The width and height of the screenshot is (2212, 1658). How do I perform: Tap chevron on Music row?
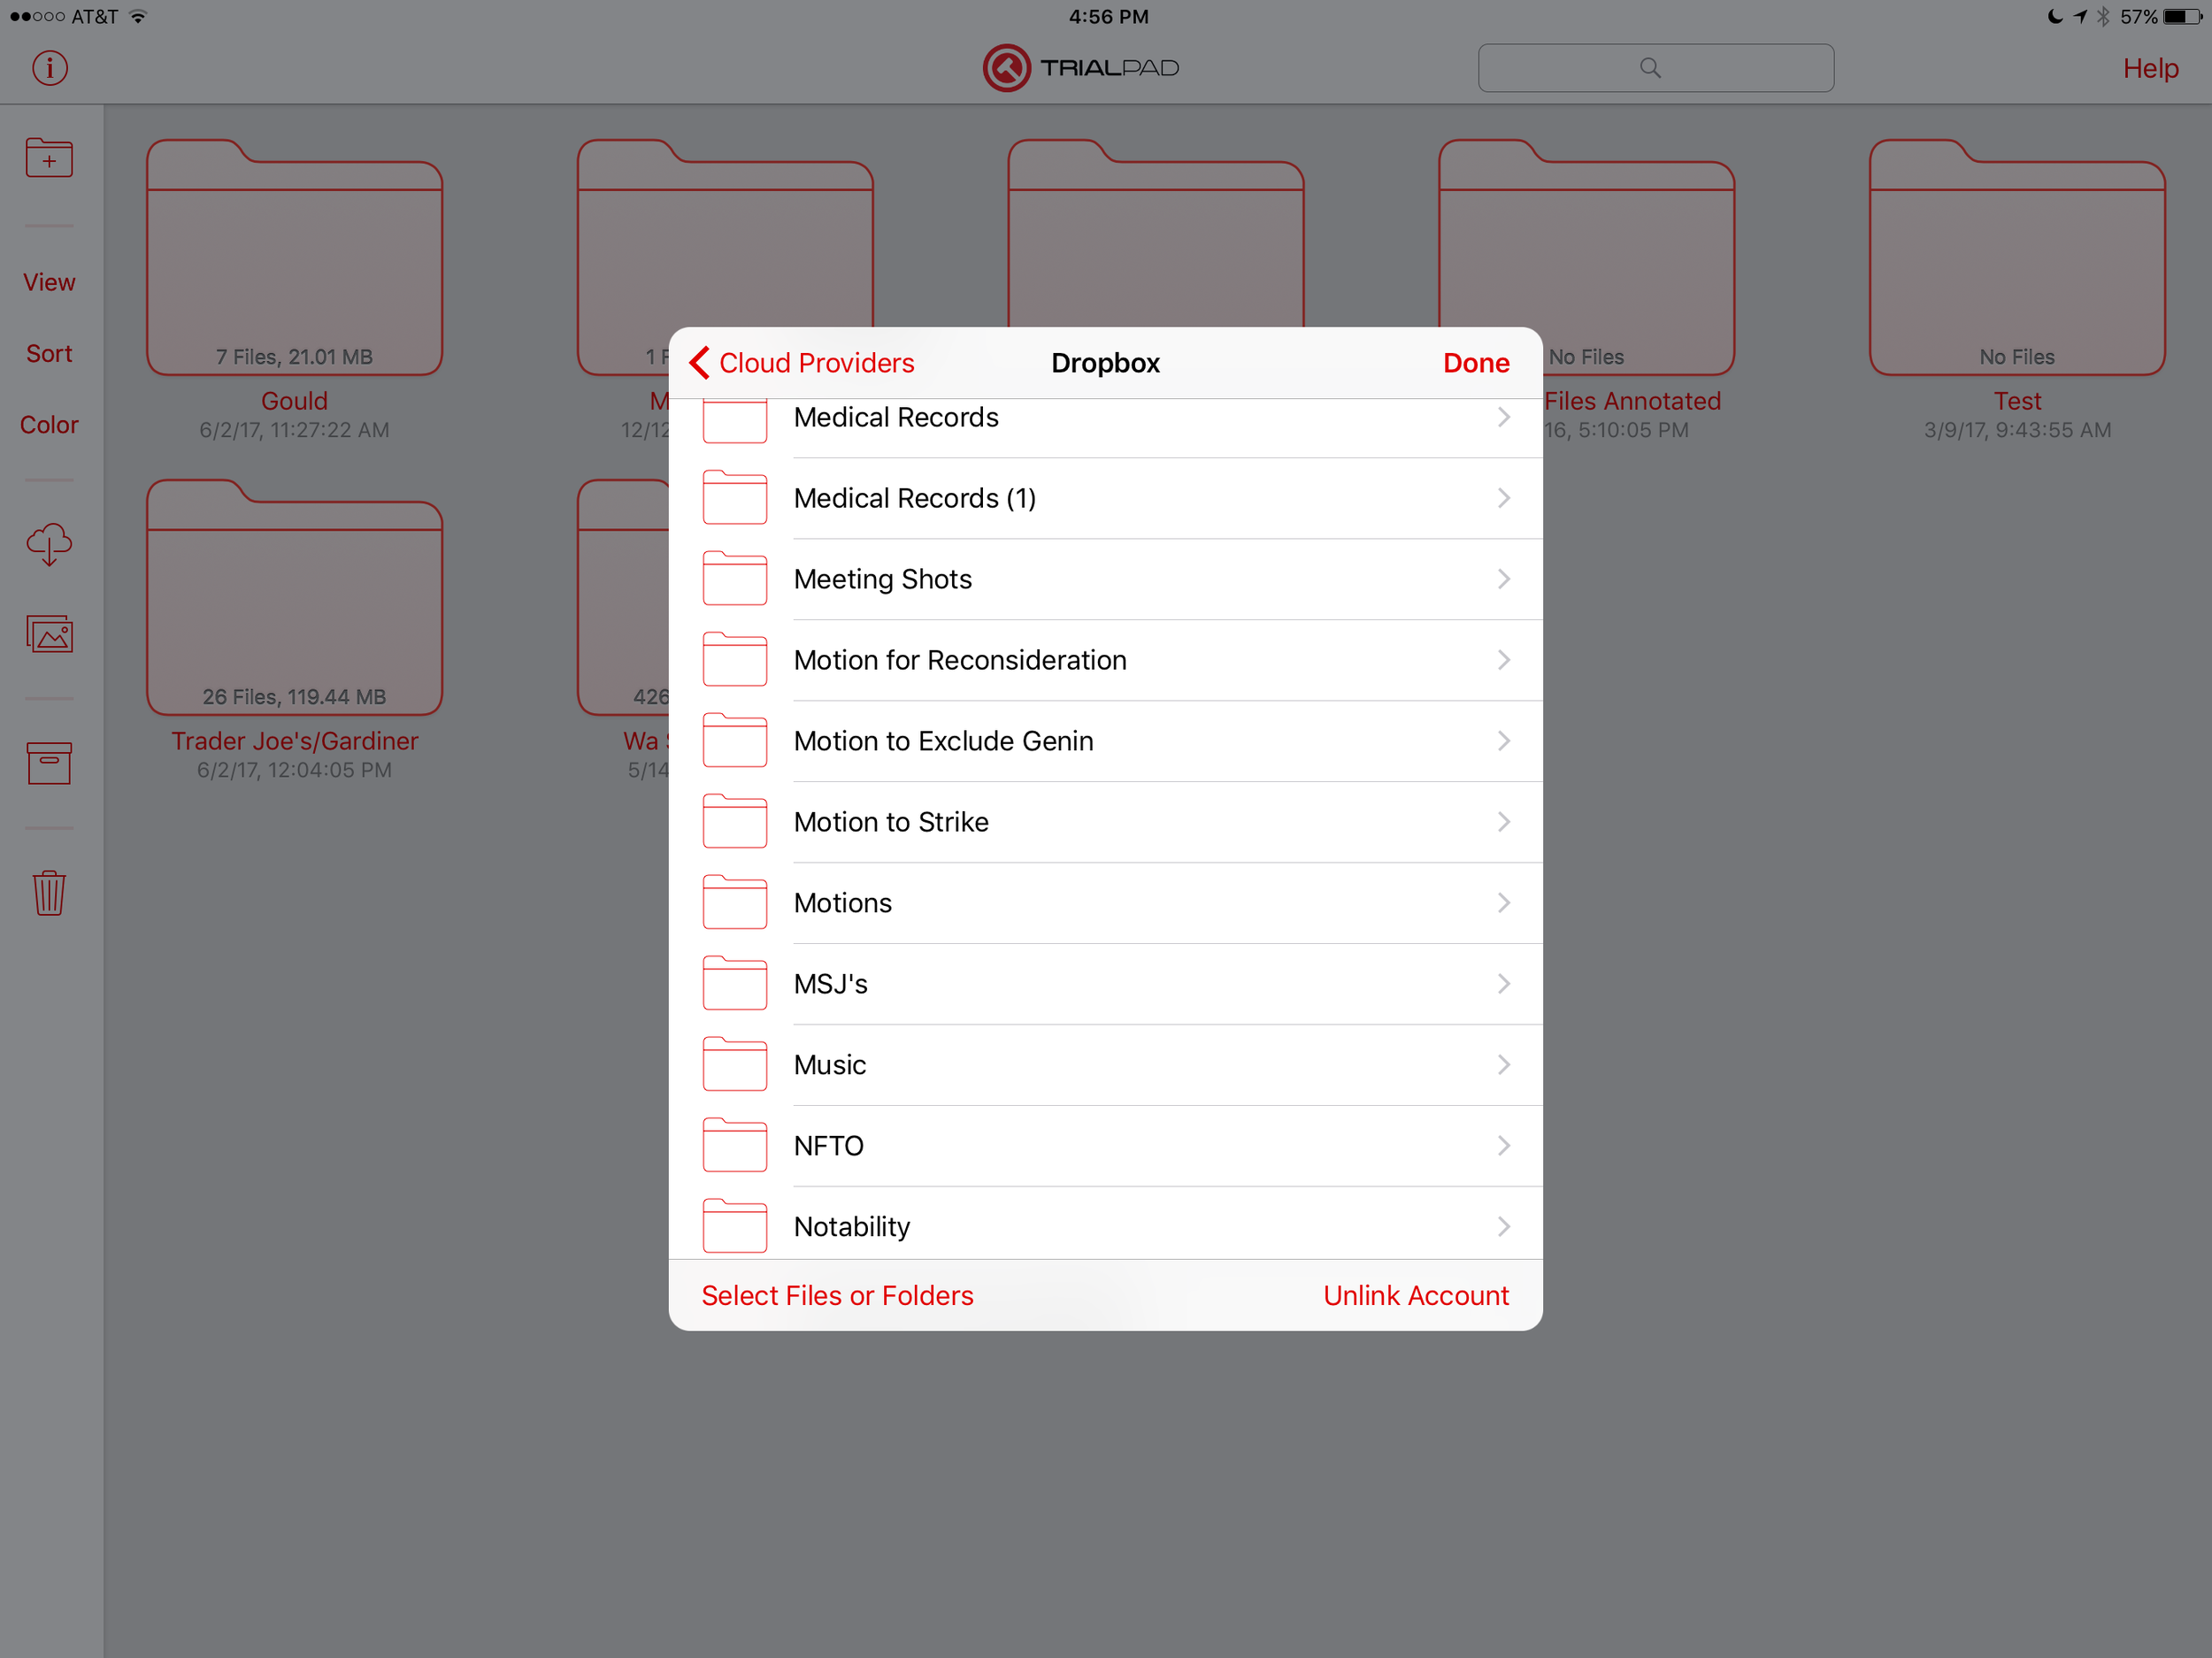[x=1503, y=1065]
